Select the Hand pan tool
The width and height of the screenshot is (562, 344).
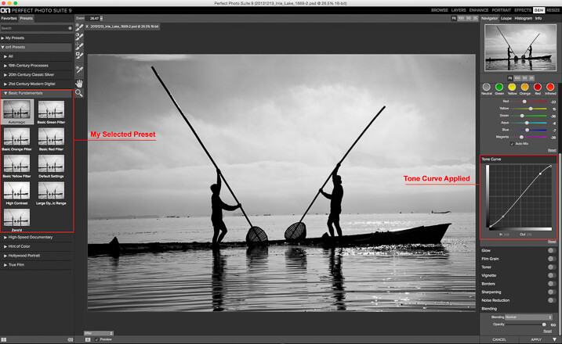point(79,84)
